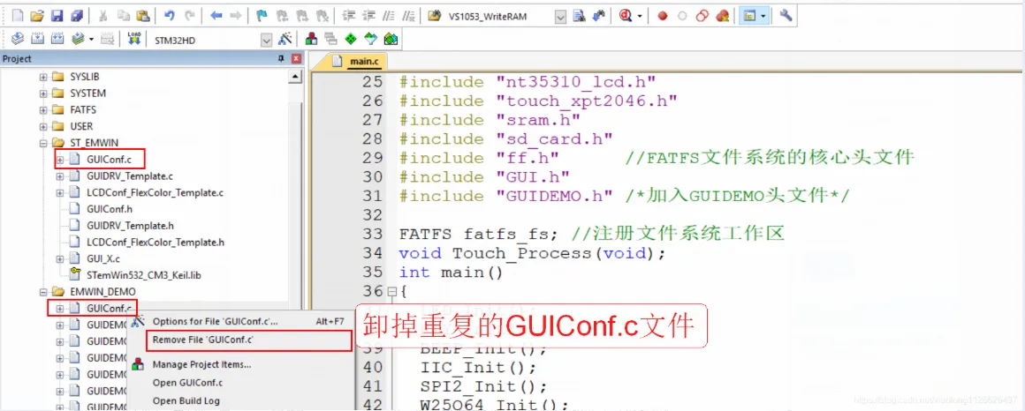
Task: Open the window layout dropdown arrow
Action: pos(763,16)
